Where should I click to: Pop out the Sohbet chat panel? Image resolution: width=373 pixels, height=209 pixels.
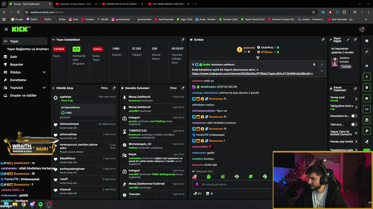(323, 40)
